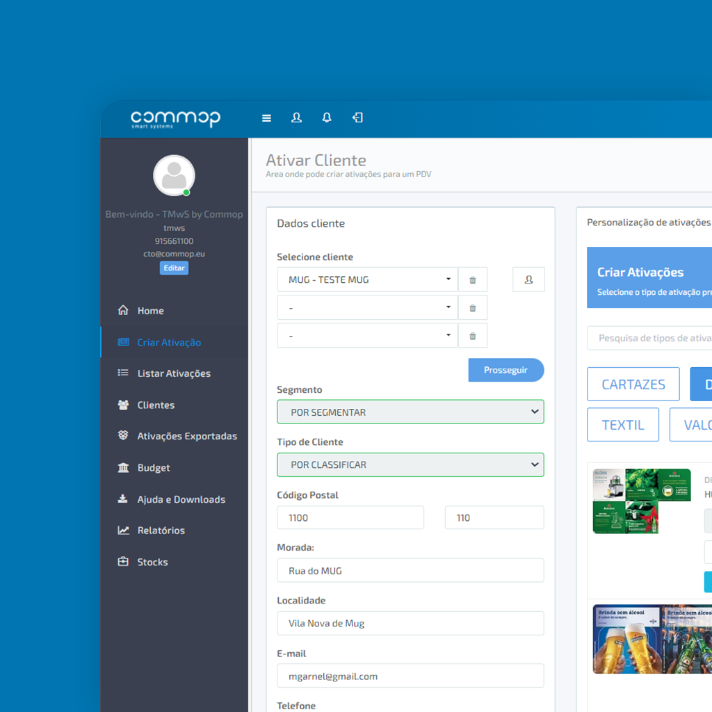Screen dimensions: 712x712
Task: Click the Relatórios chart icon
Action: [x=123, y=530]
